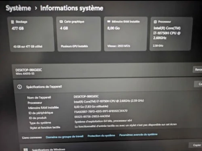Click the Carte graphique icon
This screenshot has width=202, height=151.
pos(61,22)
